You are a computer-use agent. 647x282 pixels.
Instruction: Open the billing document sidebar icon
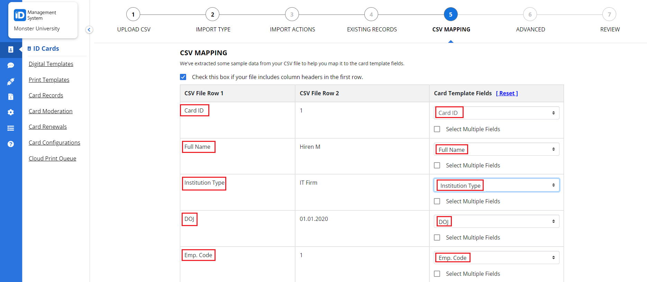tap(11, 97)
